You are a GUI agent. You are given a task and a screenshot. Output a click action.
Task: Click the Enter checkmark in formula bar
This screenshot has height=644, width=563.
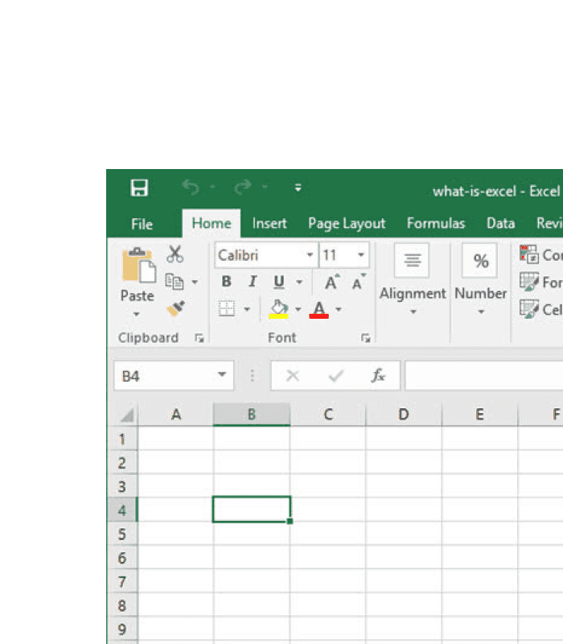click(335, 375)
